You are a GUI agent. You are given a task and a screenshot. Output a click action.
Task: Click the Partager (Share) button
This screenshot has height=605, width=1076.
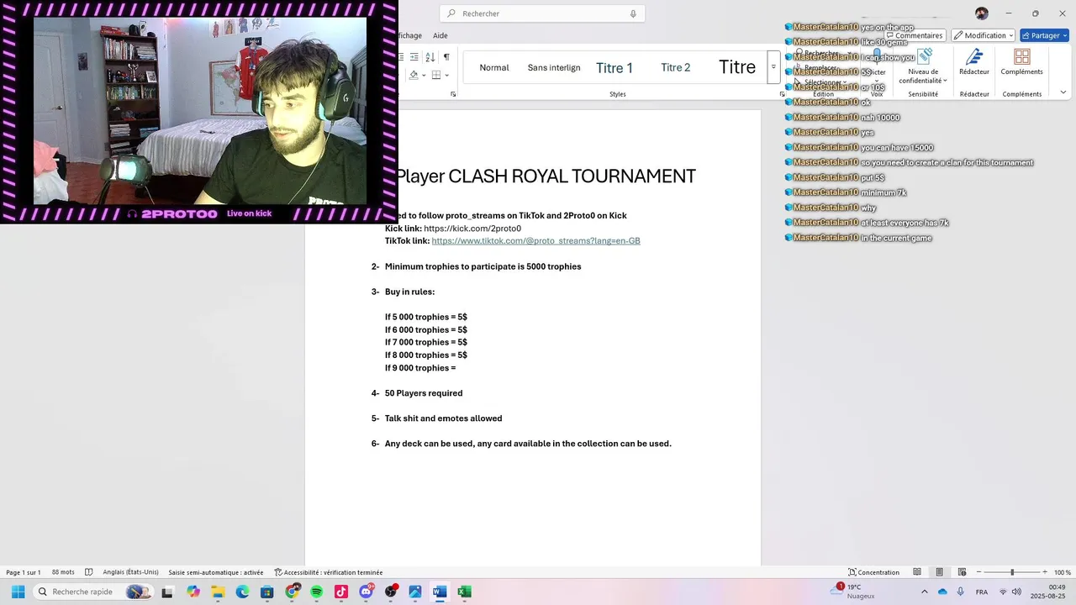1044,35
